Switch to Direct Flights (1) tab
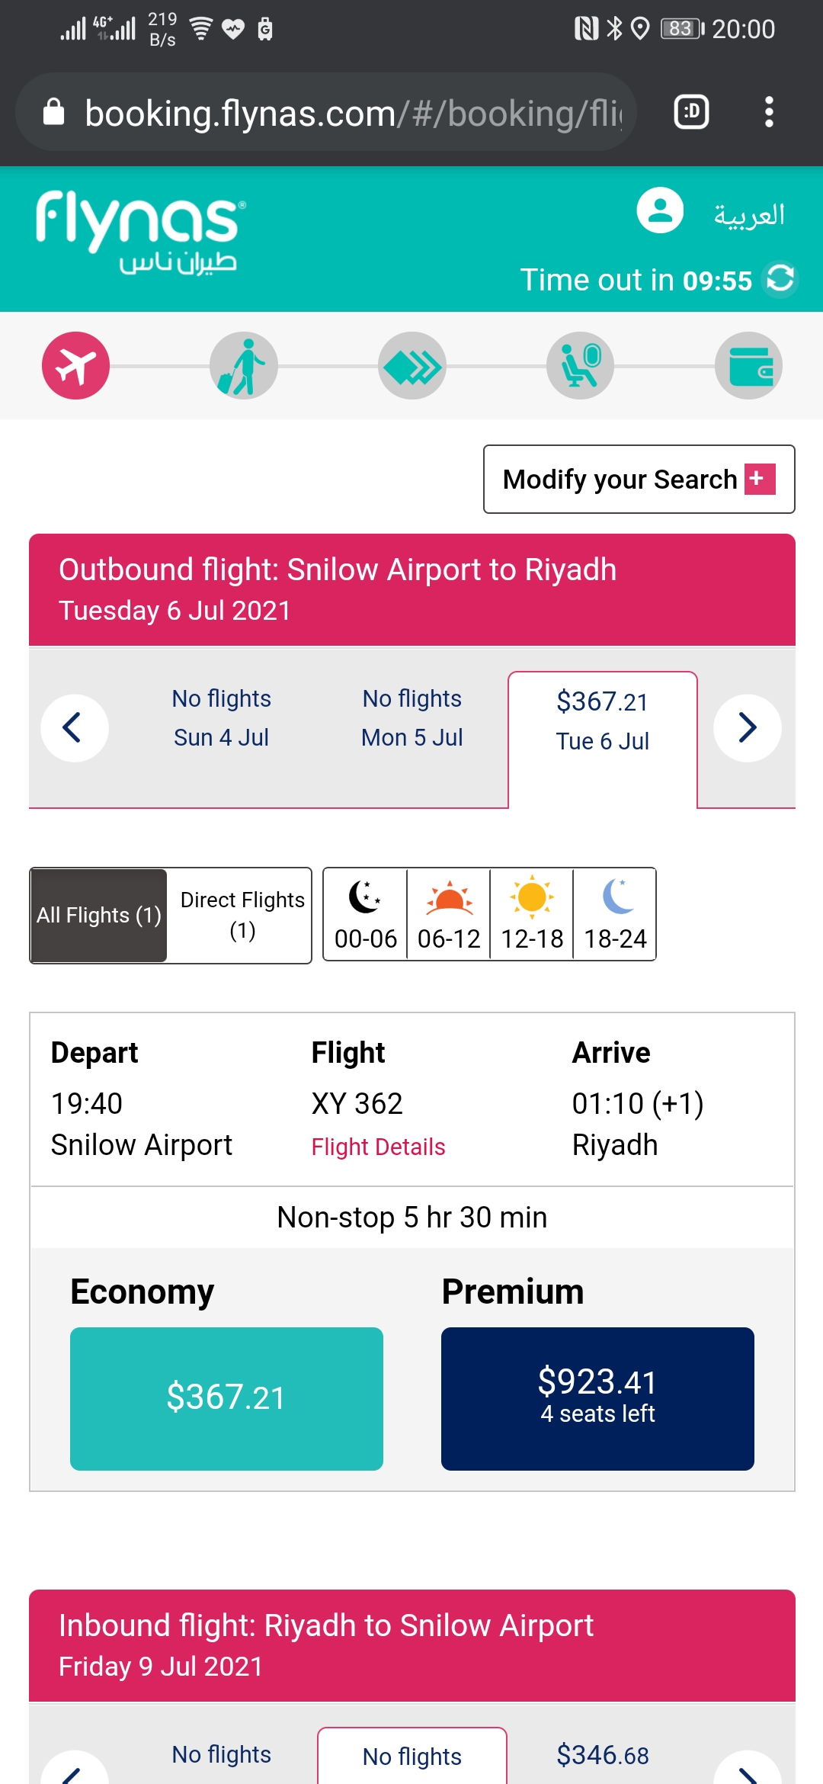This screenshot has width=823, height=1784. [x=242, y=915]
